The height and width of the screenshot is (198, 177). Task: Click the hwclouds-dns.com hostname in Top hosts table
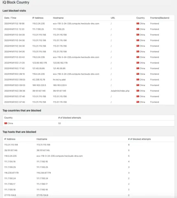(60, 156)
